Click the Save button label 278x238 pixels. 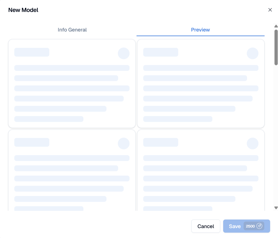click(235, 226)
